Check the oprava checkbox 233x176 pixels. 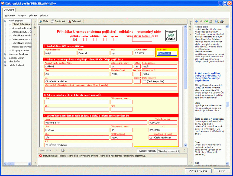115,40
